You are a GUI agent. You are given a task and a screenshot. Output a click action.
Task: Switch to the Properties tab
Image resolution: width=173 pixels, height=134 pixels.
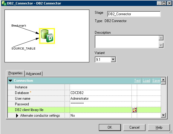pyautogui.click(x=16, y=73)
